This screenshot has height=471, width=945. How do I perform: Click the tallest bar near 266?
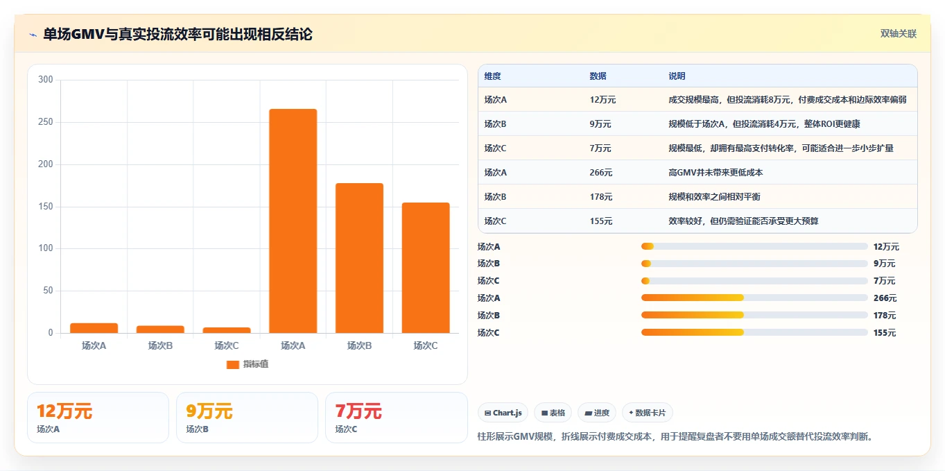293,221
